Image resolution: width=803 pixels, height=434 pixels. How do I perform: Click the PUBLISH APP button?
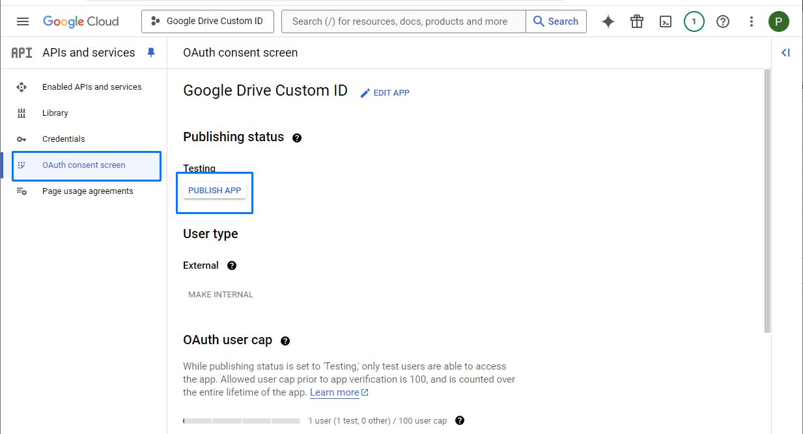(x=214, y=190)
